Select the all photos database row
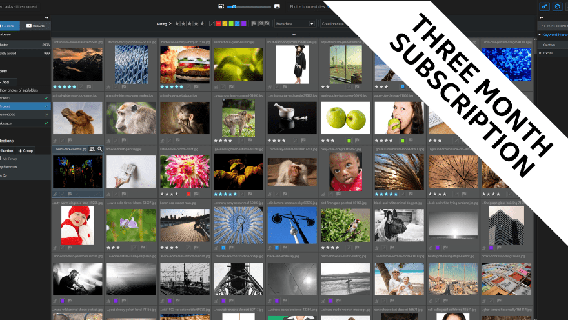 25,45
